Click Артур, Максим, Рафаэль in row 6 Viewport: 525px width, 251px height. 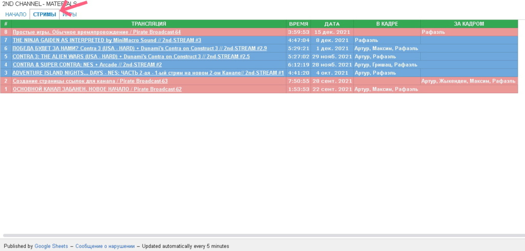coord(387,49)
